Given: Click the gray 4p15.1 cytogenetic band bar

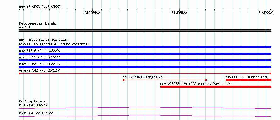Looking at the screenshot, I should pos(145,30).
